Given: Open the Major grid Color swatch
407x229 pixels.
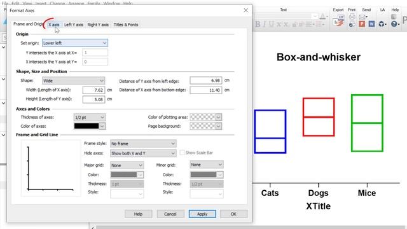Looking at the screenshot, I should pos(127,175).
